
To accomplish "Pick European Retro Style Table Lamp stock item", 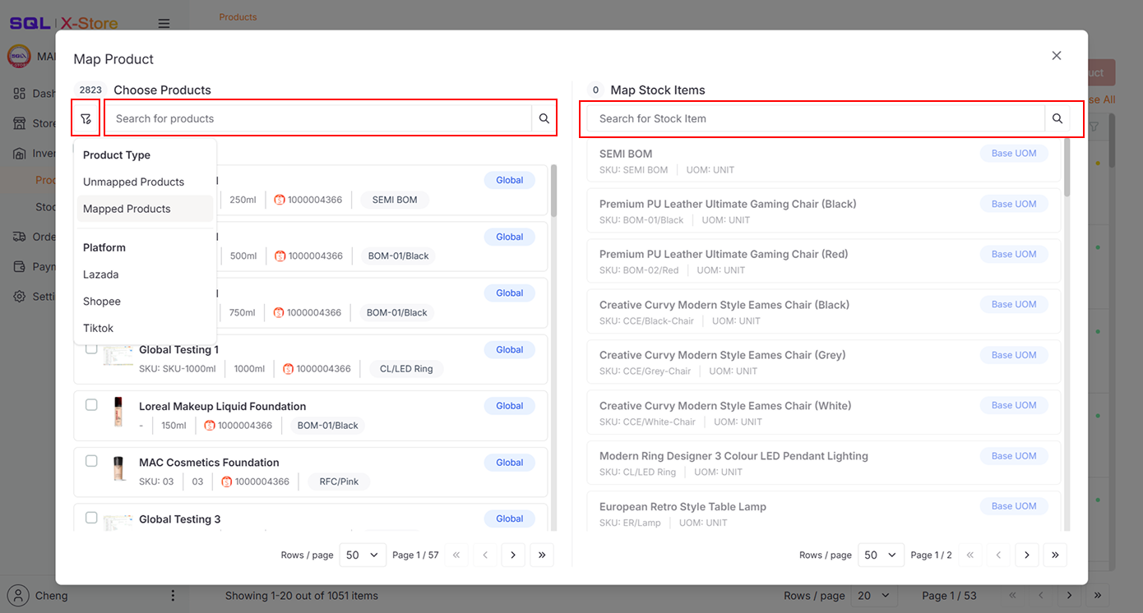I will [x=823, y=514].
